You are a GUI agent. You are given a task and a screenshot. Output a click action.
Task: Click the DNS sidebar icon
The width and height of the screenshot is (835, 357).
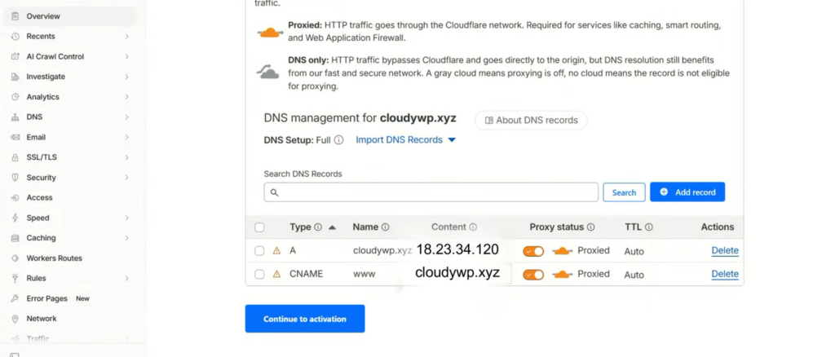coord(15,117)
